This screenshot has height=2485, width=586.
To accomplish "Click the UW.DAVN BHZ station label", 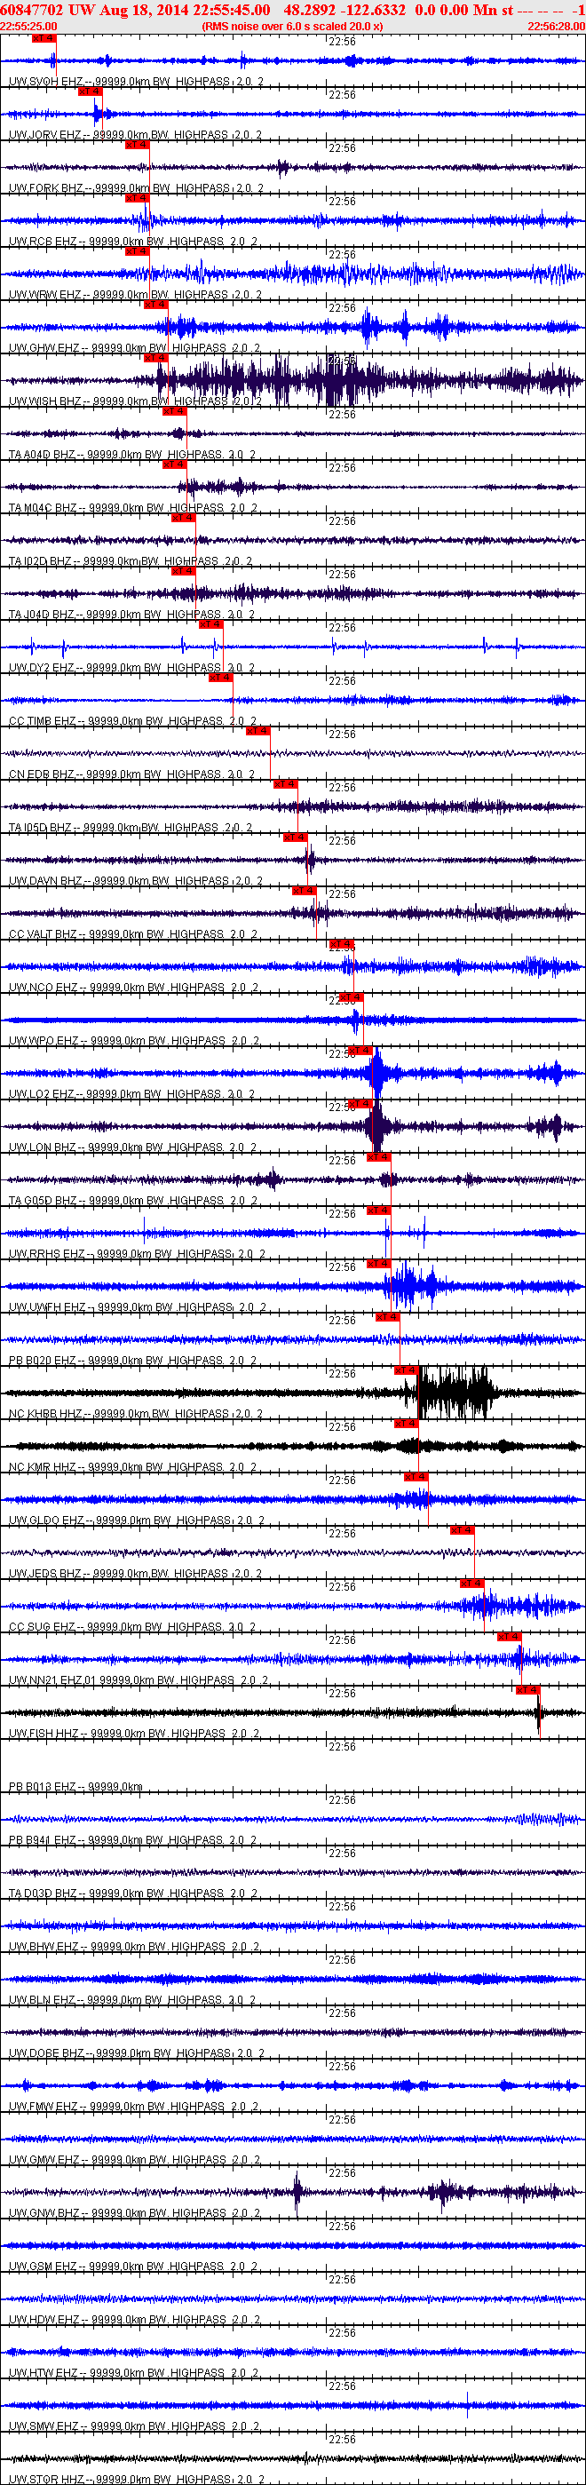I will click(x=134, y=881).
